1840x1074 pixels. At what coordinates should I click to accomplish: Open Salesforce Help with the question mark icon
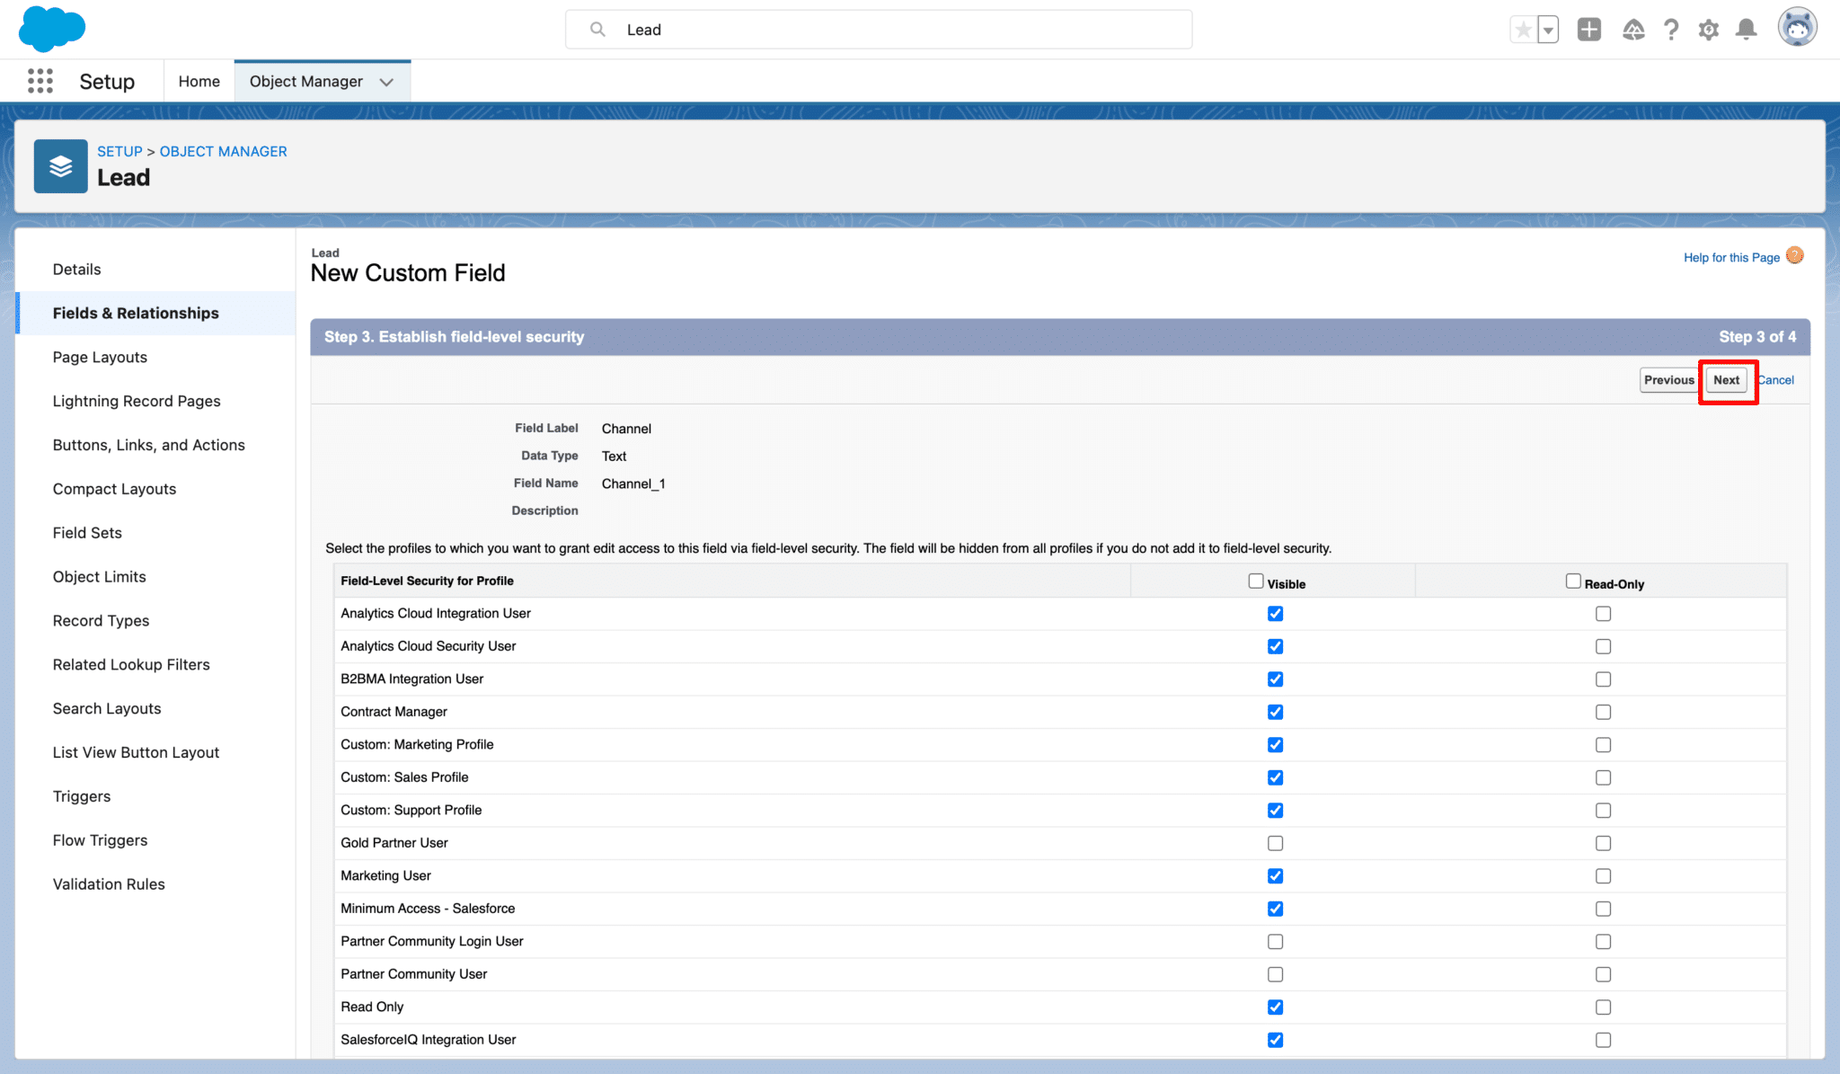coord(1671,29)
